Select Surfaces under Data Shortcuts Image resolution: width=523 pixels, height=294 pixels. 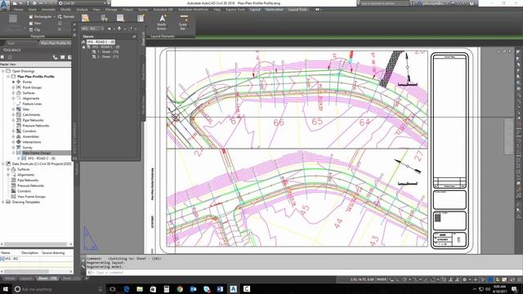pos(24,169)
